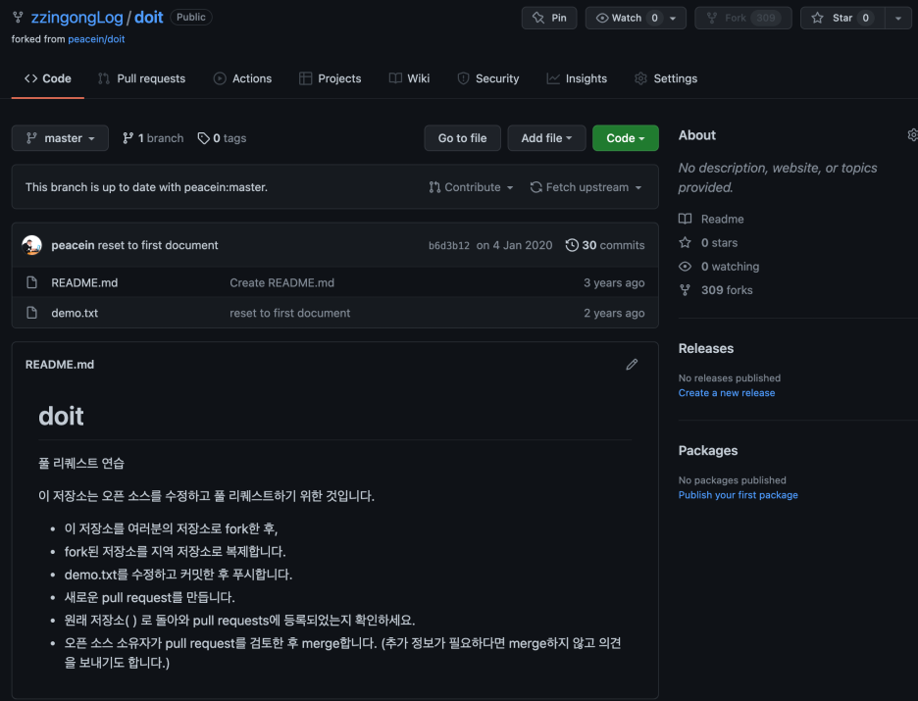Click the book icon beside Readme
The width and height of the screenshot is (918, 701).
point(685,219)
